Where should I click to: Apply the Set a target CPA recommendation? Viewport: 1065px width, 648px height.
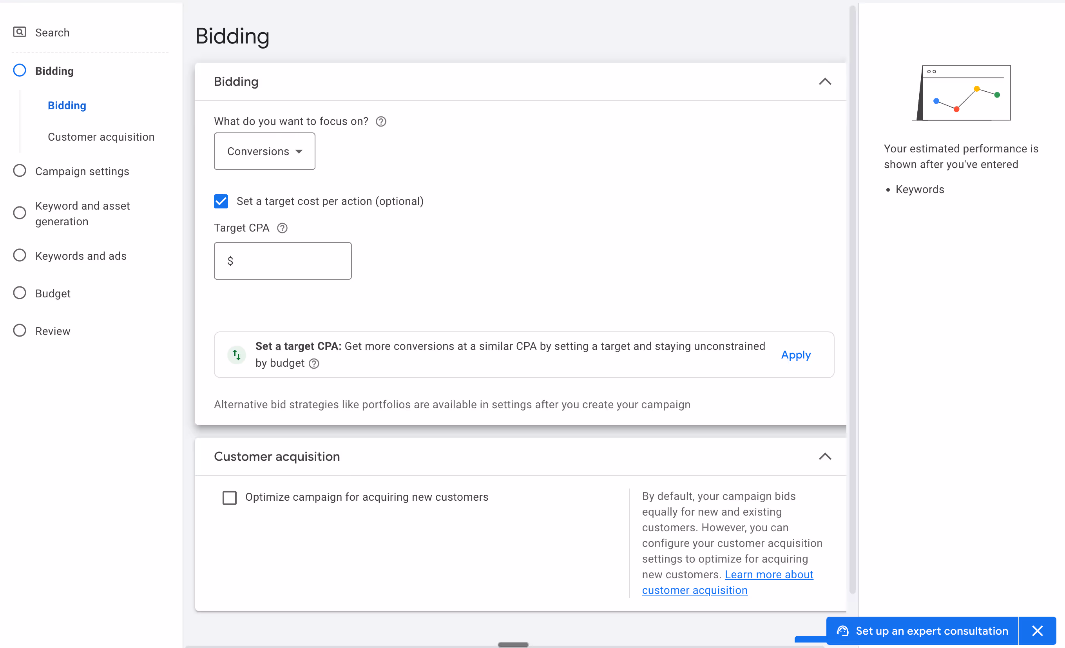click(x=796, y=355)
